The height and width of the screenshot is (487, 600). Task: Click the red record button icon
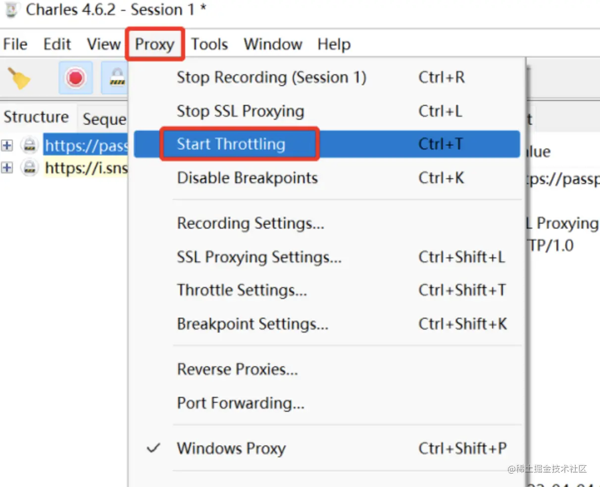click(x=76, y=78)
